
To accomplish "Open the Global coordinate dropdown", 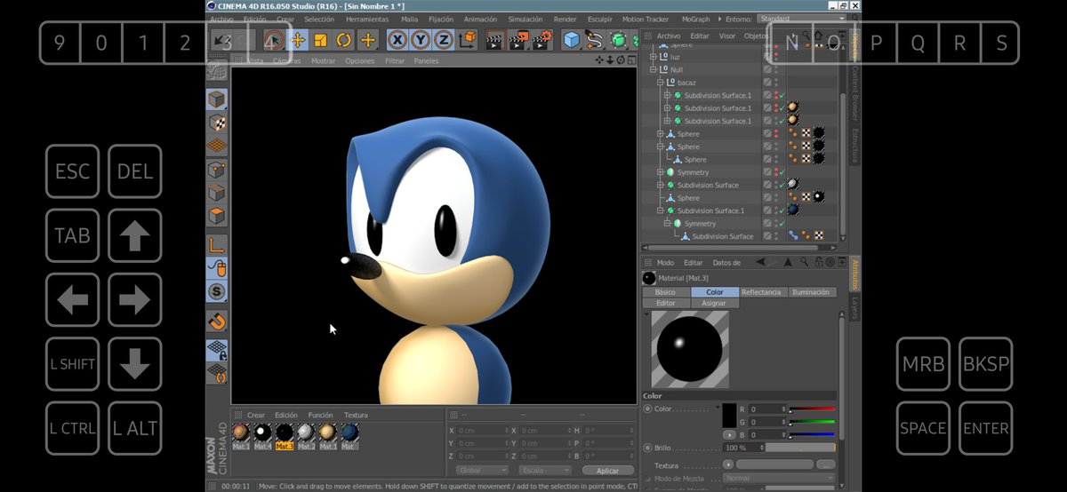I will pyautogui.click(x=481, y=470).
